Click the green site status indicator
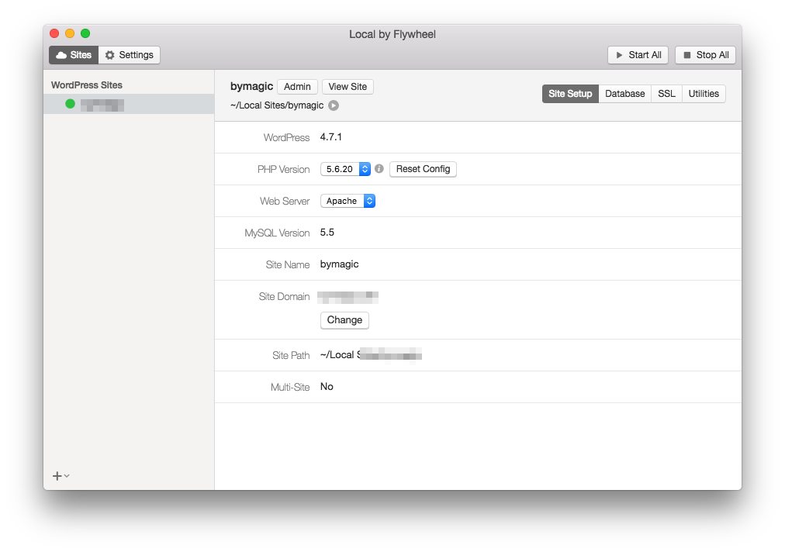The image size is (785, 552). point(70,104)
